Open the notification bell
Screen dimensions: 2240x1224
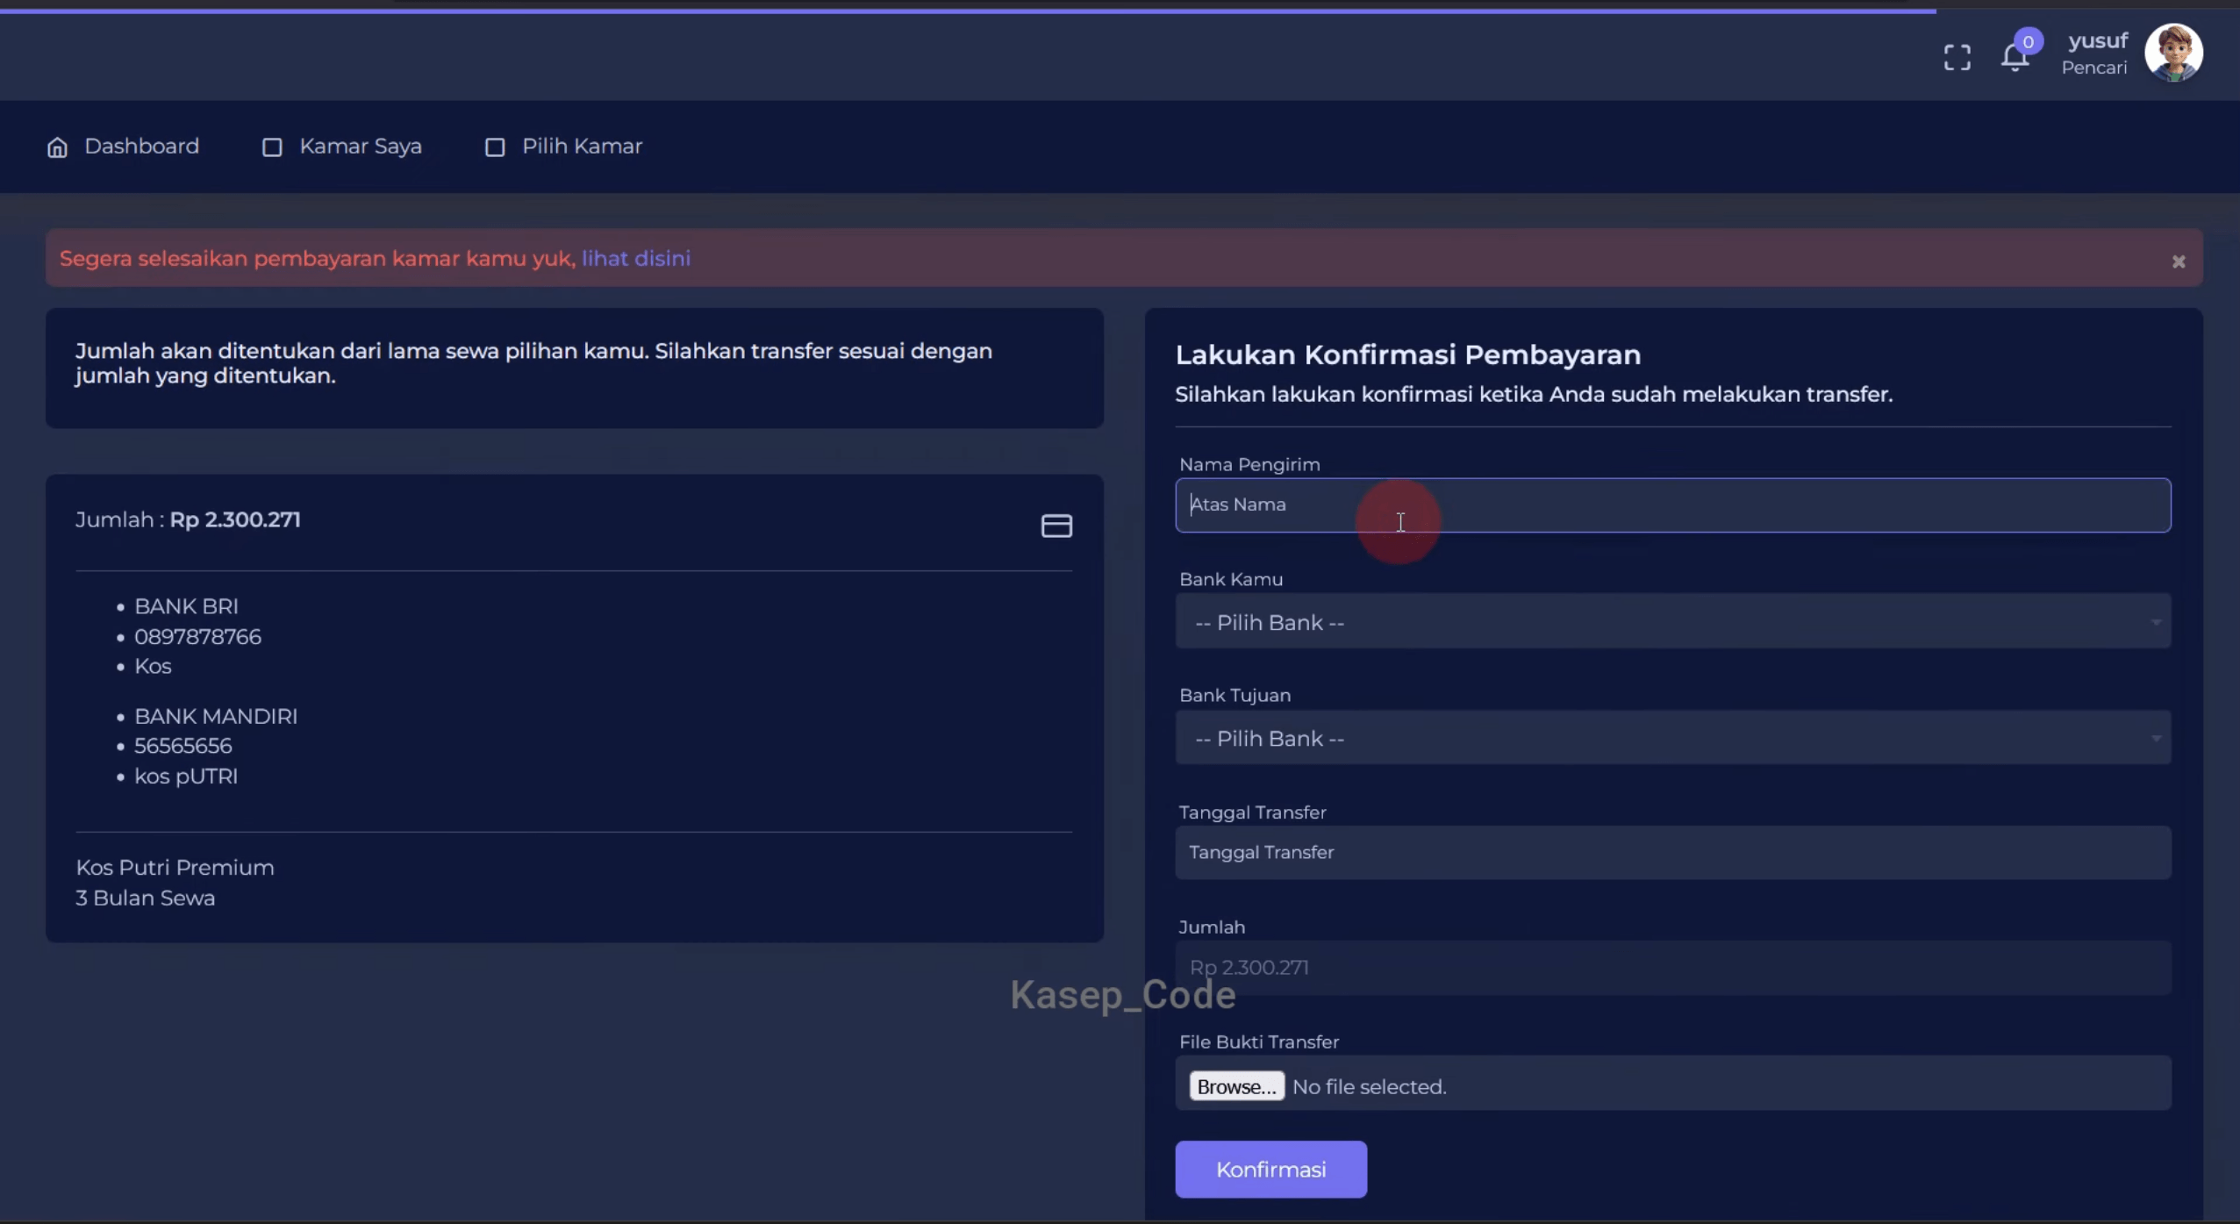click(x=2015, y=57)
